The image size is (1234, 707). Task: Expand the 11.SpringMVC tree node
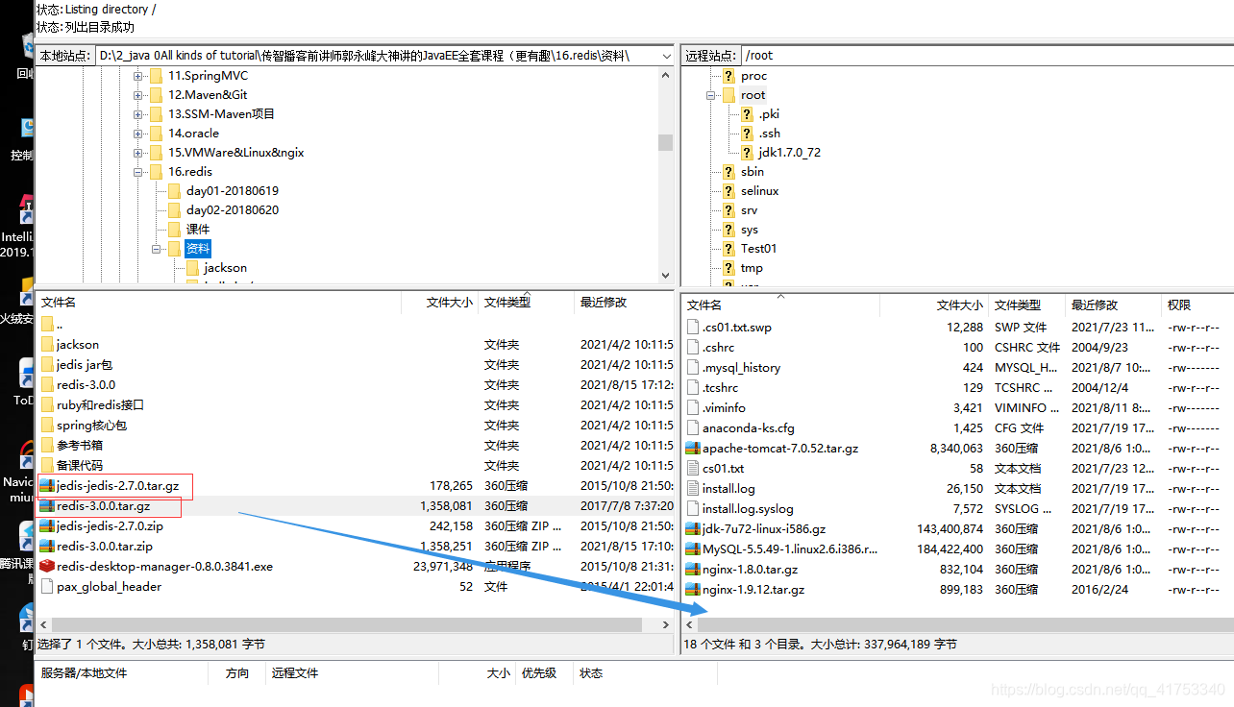(138, 76)
